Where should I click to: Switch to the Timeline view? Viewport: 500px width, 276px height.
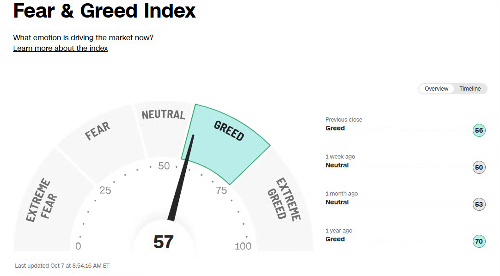coord(470,89)
